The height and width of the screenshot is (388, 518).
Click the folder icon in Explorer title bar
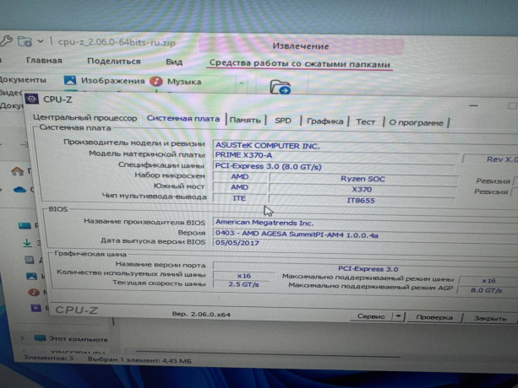point(25,41)
